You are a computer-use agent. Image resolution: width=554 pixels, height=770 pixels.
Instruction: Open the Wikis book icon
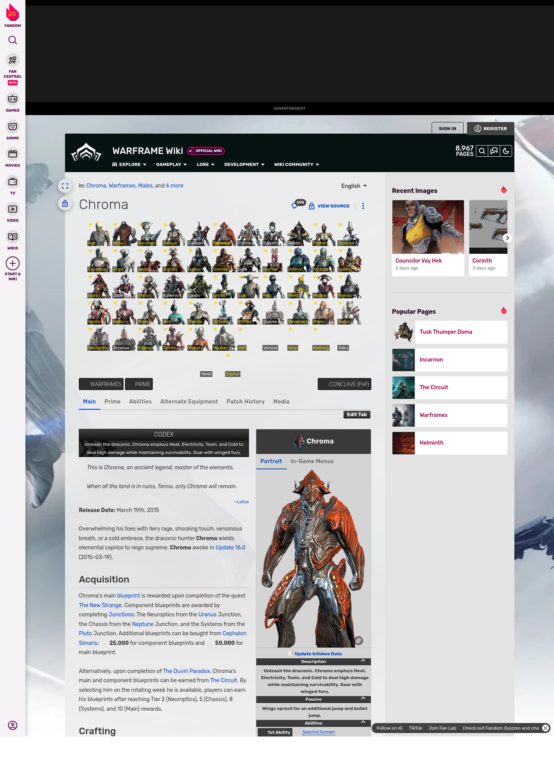pyautogui.click(x=13, y=237)
